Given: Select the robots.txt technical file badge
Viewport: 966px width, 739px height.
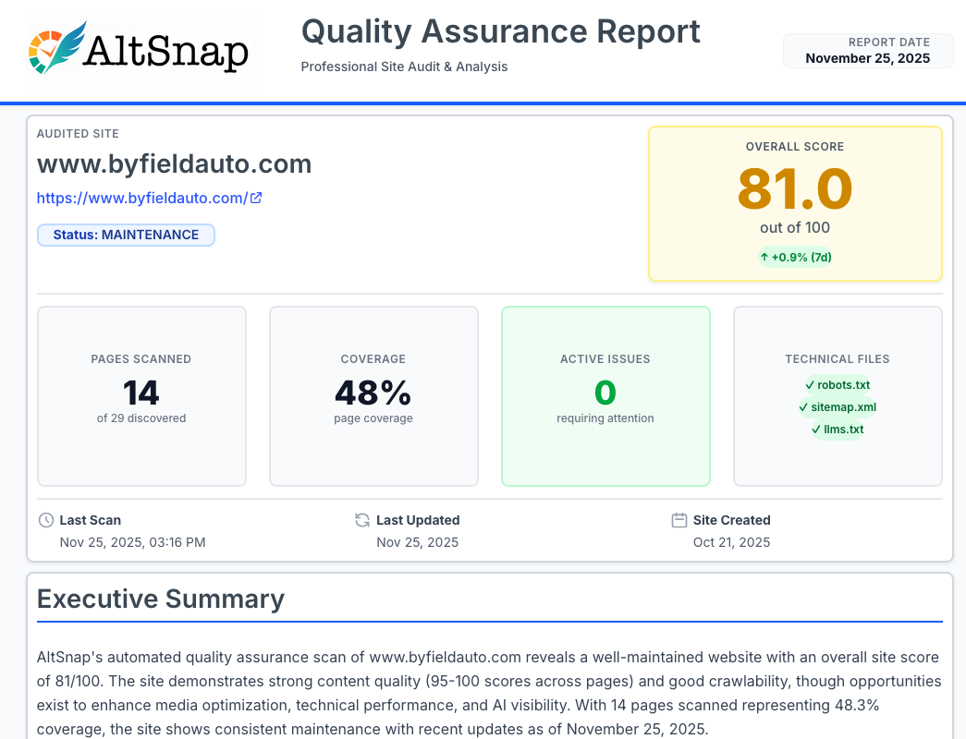Looking at the screenshot, I should pos(838,385).
